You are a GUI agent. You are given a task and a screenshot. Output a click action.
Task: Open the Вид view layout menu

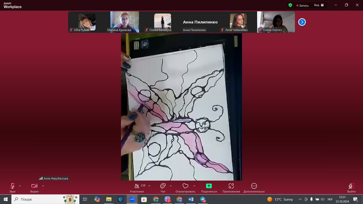[x=319, y=5]
